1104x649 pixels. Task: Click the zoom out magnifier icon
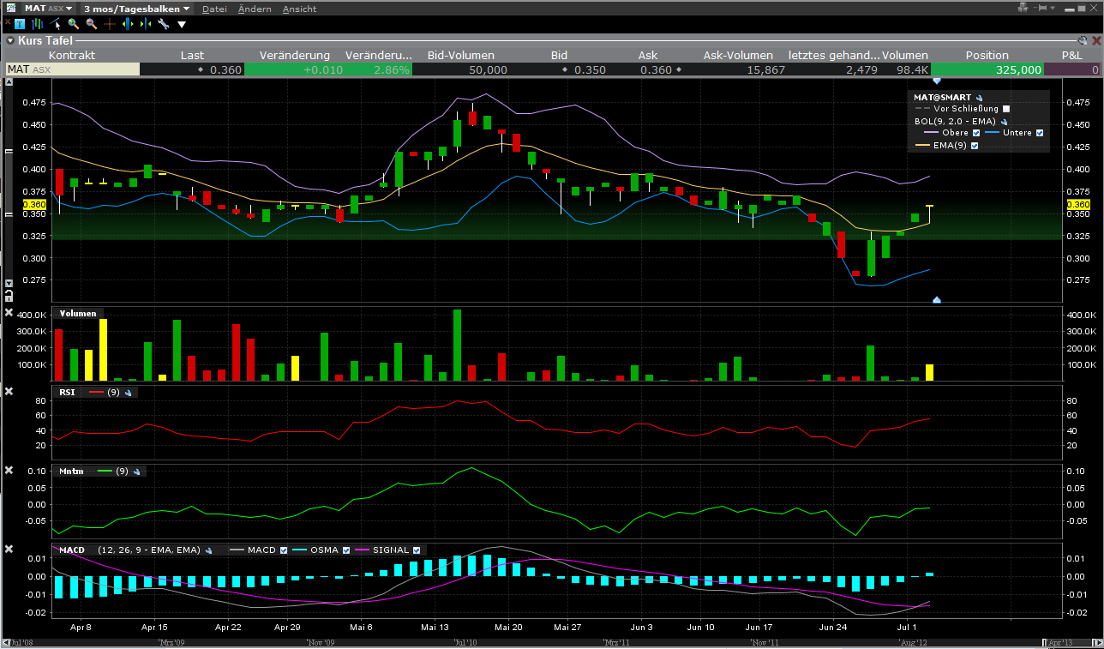pyautogui.click(x=91, y=24)
